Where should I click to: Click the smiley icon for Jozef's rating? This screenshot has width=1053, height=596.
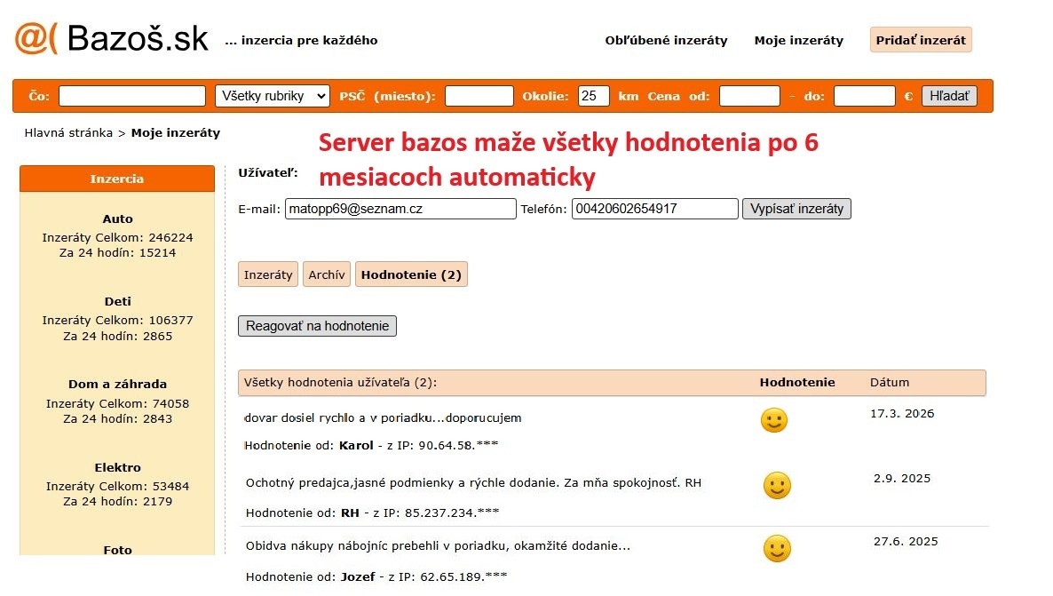click(777, 548)
